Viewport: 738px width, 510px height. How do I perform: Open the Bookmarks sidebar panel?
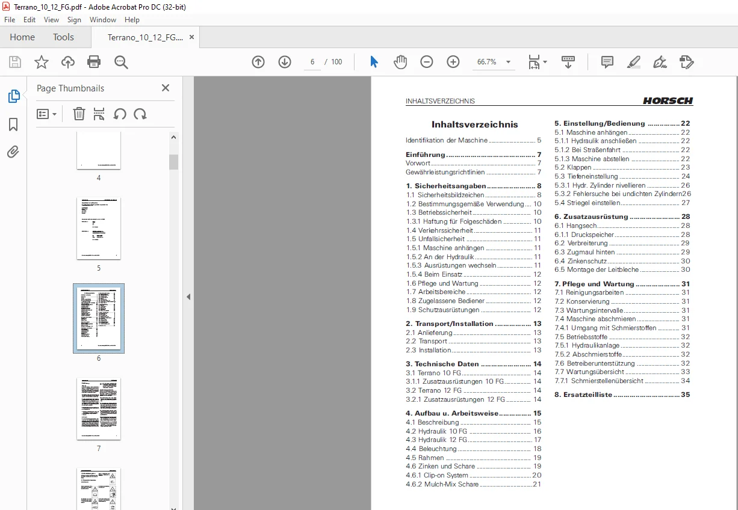pos(13,124)
